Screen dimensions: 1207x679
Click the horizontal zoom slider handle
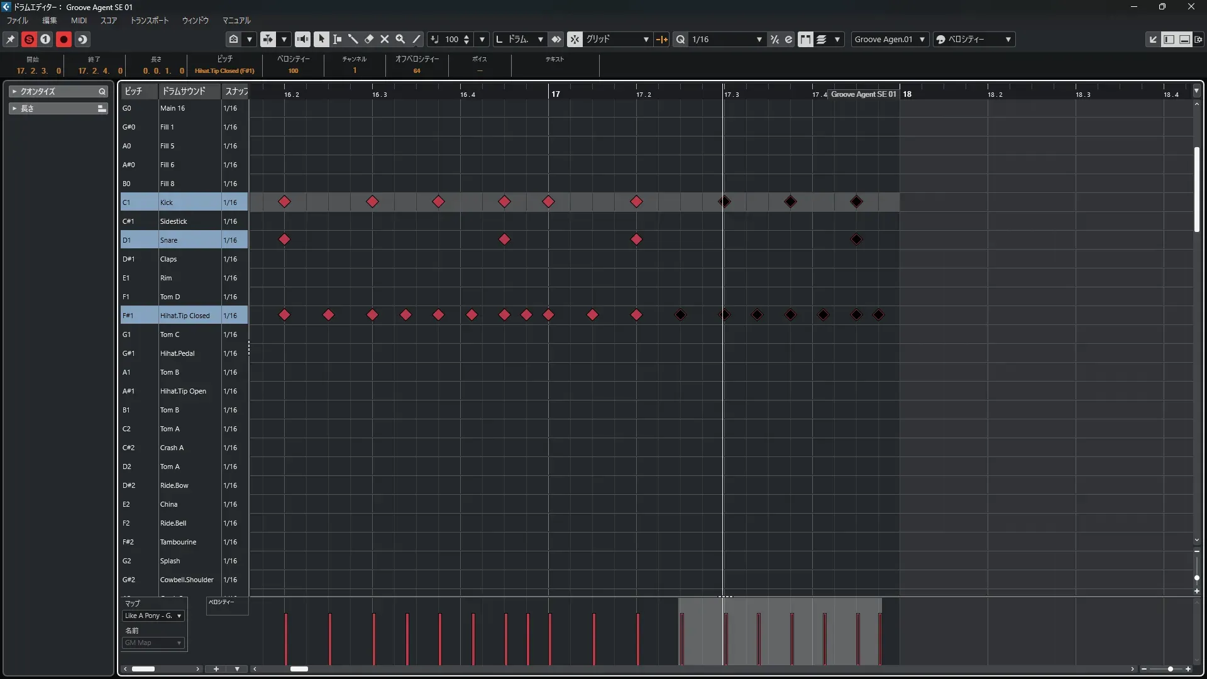point(1170,669)
